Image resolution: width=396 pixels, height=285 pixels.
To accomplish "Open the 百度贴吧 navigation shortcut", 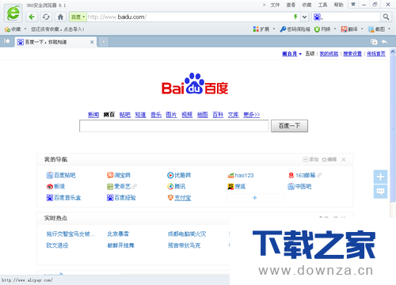I will pos(61,175).
